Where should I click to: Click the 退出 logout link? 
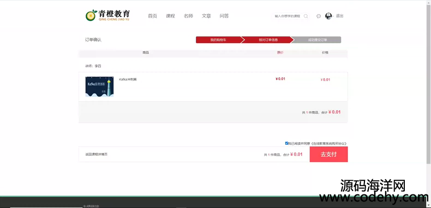coord(340,16)
